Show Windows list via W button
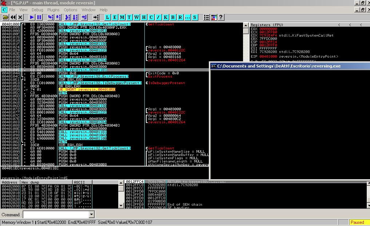 136,17
